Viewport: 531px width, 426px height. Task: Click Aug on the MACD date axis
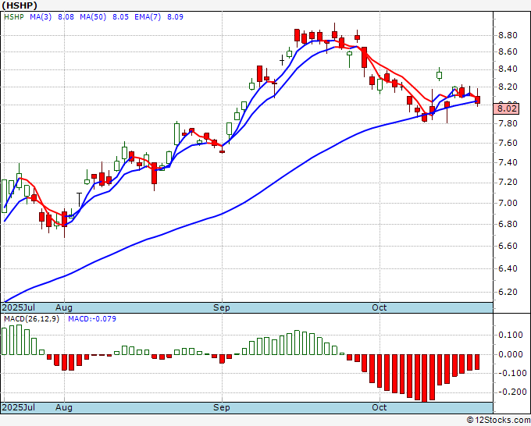point(64,407)
